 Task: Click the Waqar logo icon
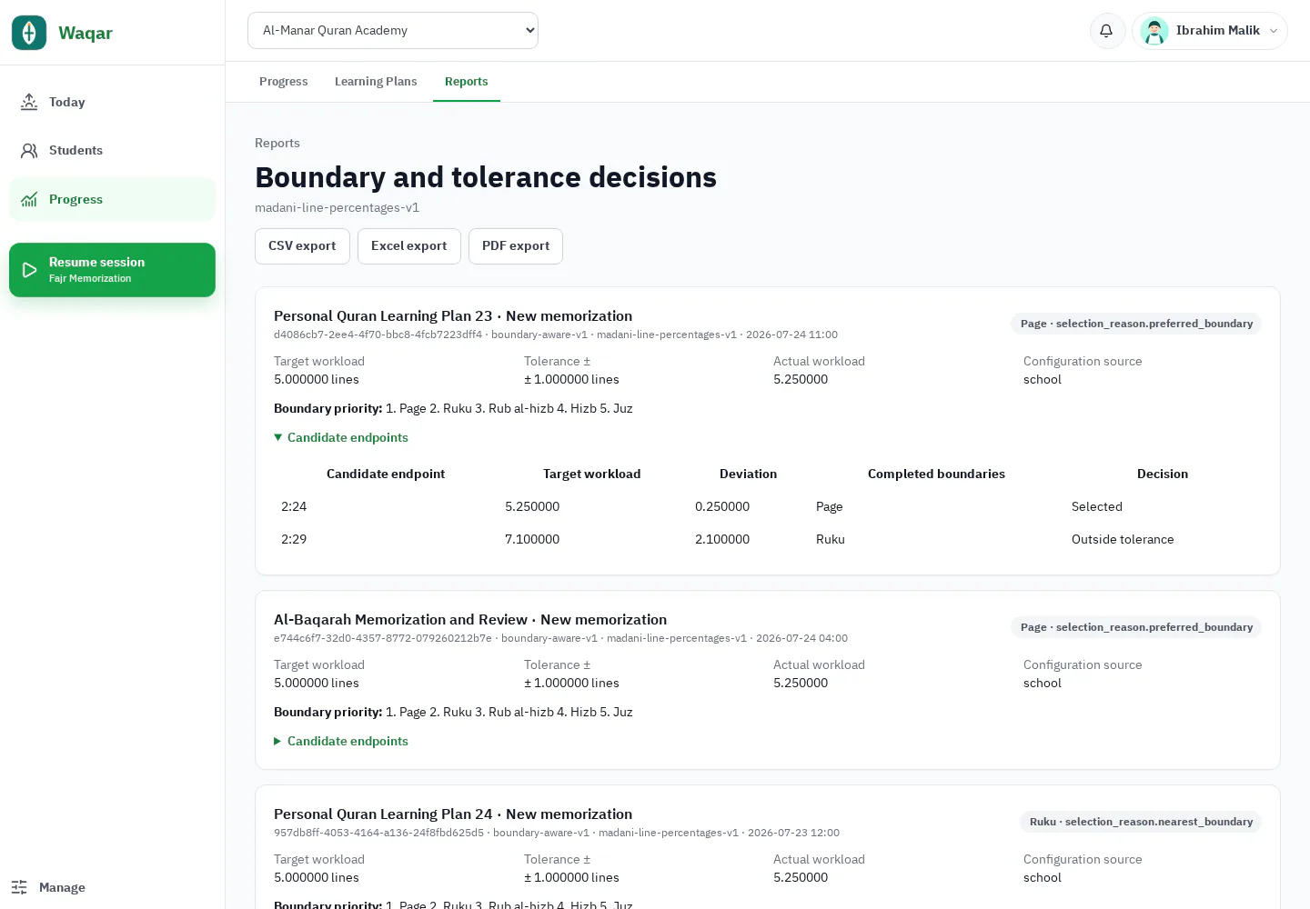29,33
